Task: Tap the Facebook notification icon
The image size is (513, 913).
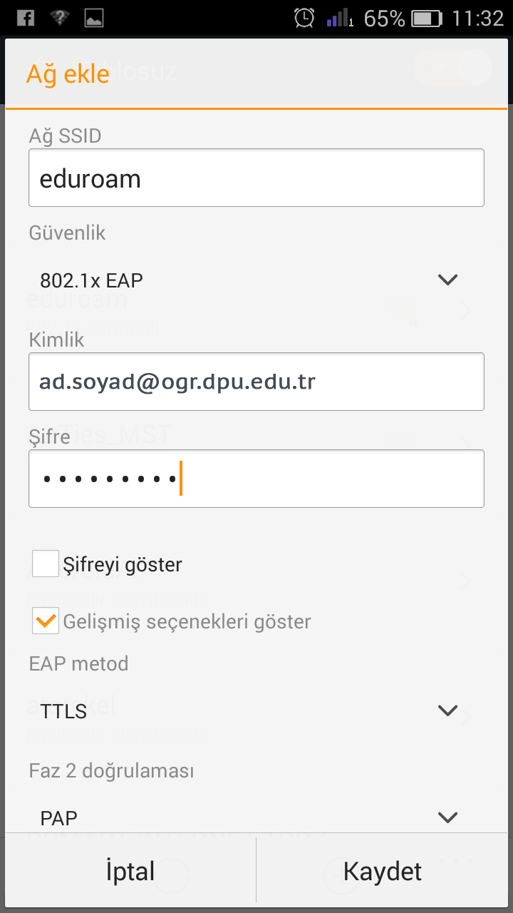Action: coord(26,18)
